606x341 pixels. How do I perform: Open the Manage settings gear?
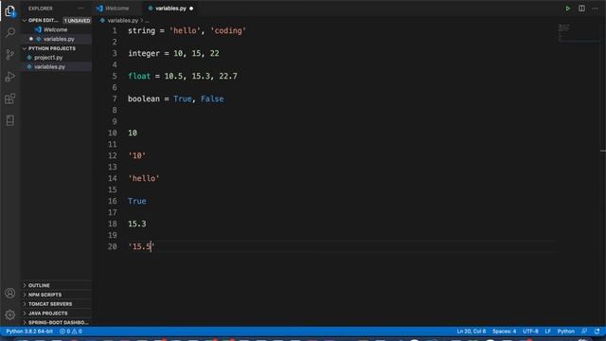[10, 314]
